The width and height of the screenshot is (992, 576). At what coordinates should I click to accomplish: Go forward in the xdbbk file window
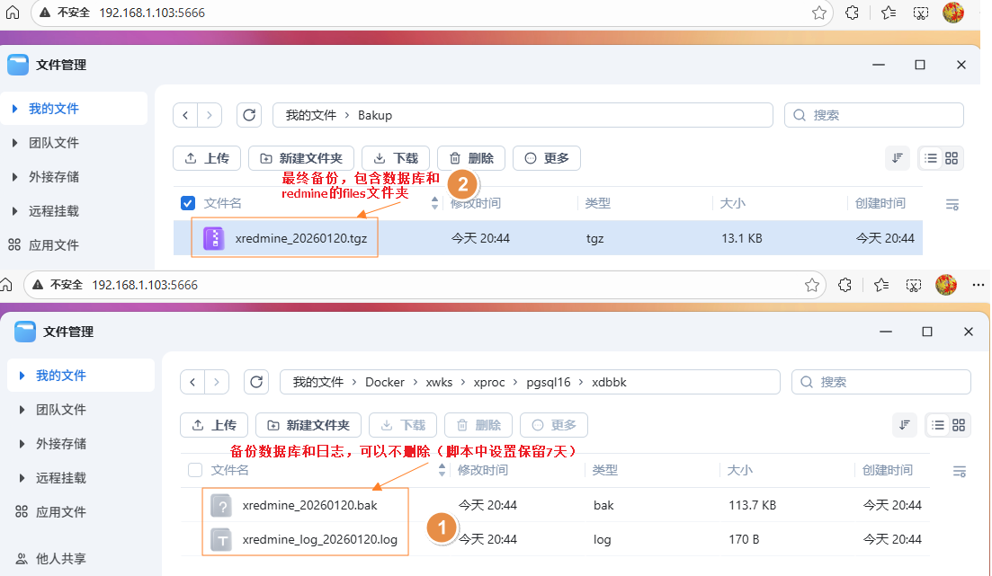[217, 382]
